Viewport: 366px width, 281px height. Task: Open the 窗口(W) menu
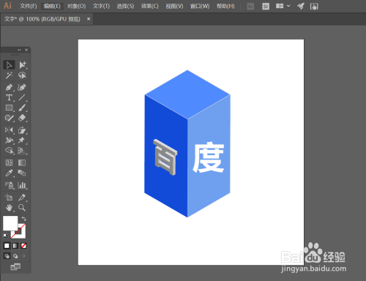coord(200,6)
